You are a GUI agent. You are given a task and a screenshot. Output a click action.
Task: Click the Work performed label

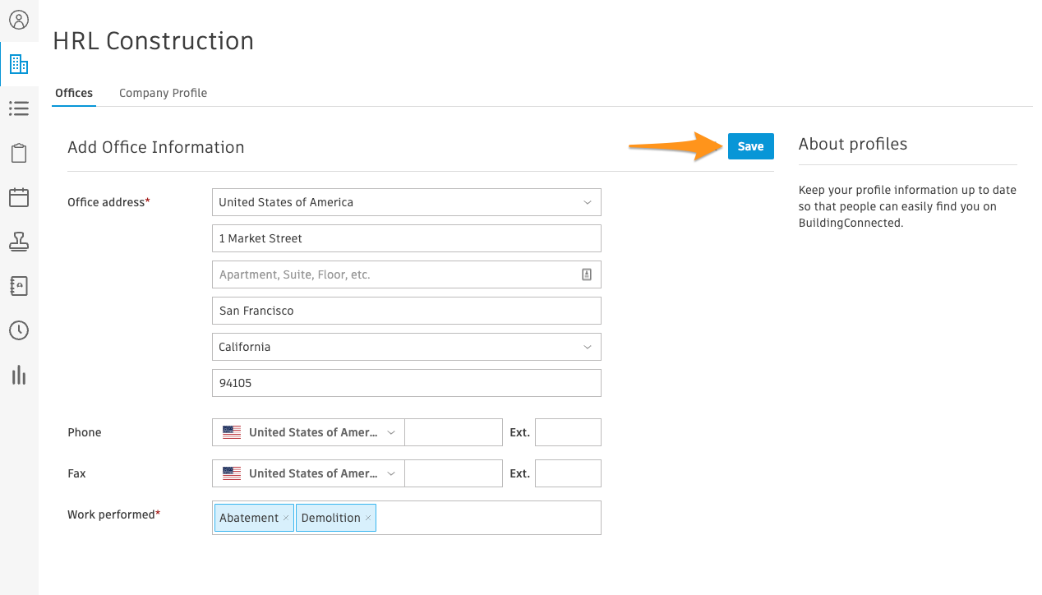[114, 514]
